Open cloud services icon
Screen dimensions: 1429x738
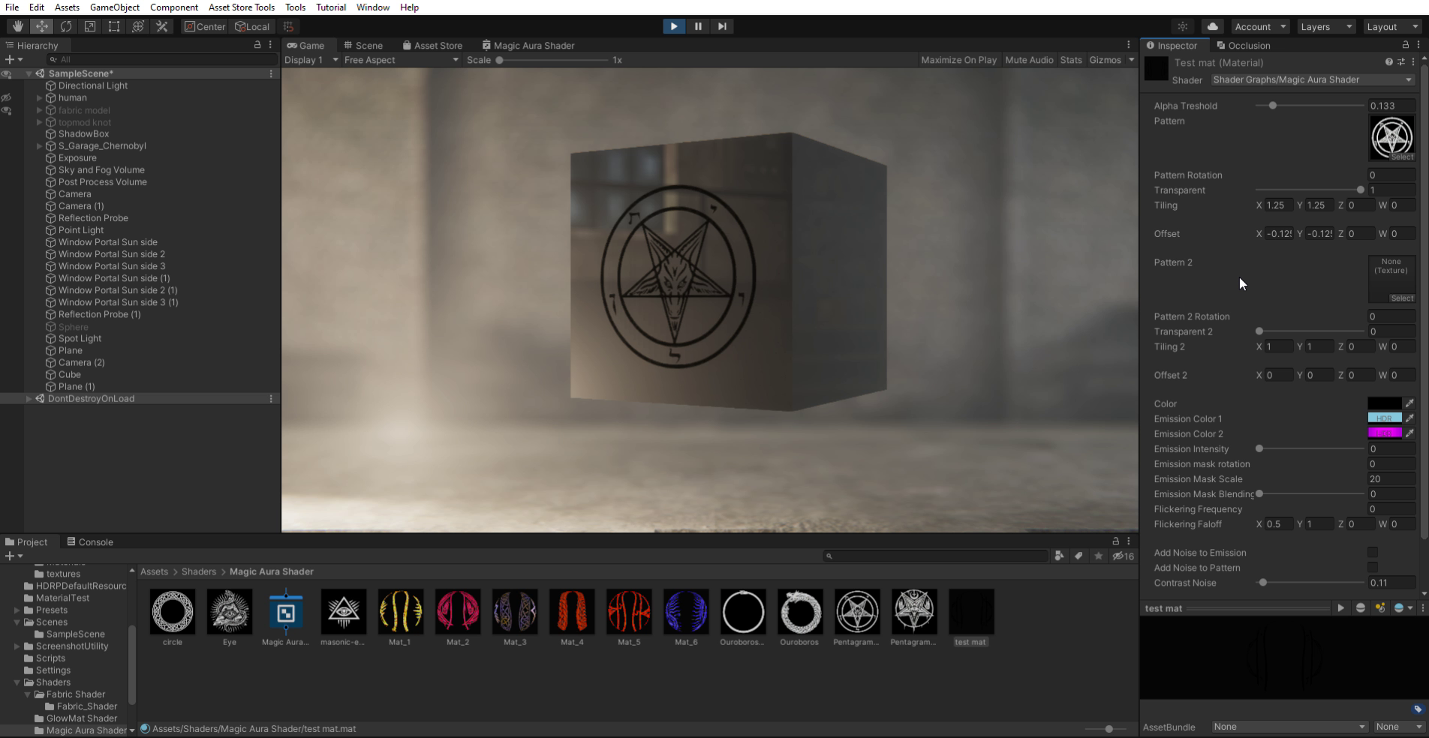pyautogui.click(x=1212, y=26)
